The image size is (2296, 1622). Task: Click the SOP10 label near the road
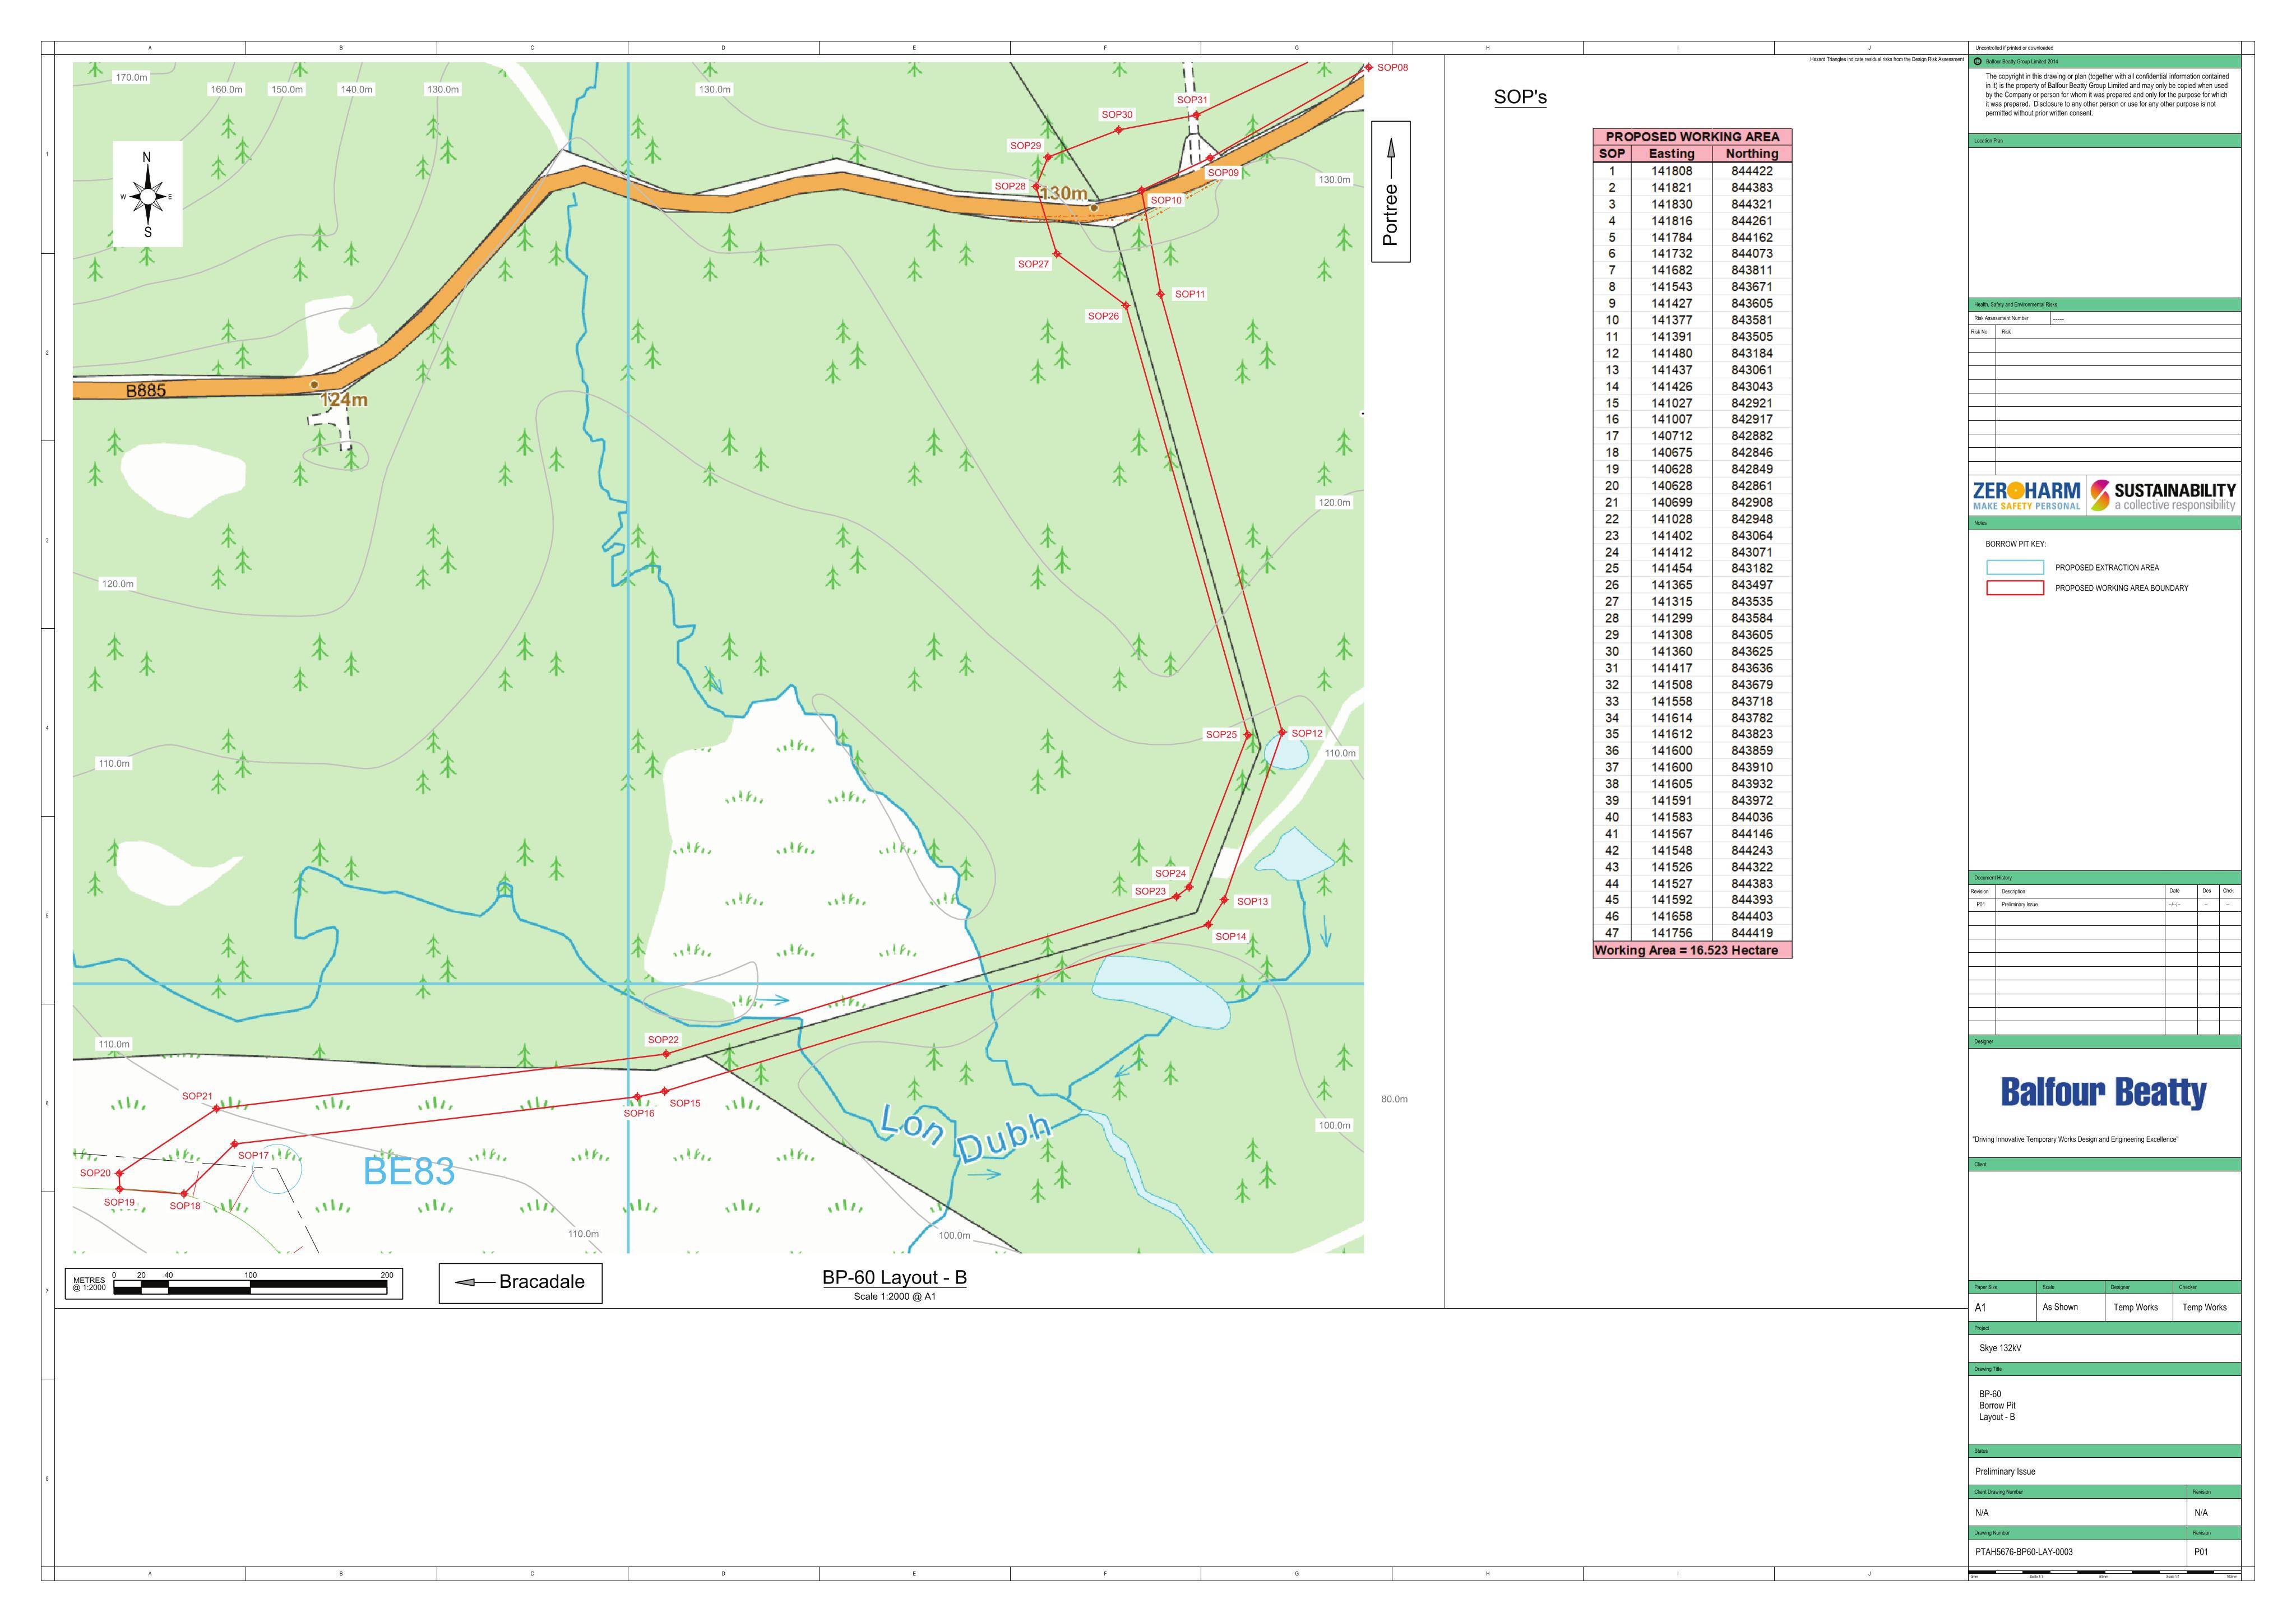1166,200
